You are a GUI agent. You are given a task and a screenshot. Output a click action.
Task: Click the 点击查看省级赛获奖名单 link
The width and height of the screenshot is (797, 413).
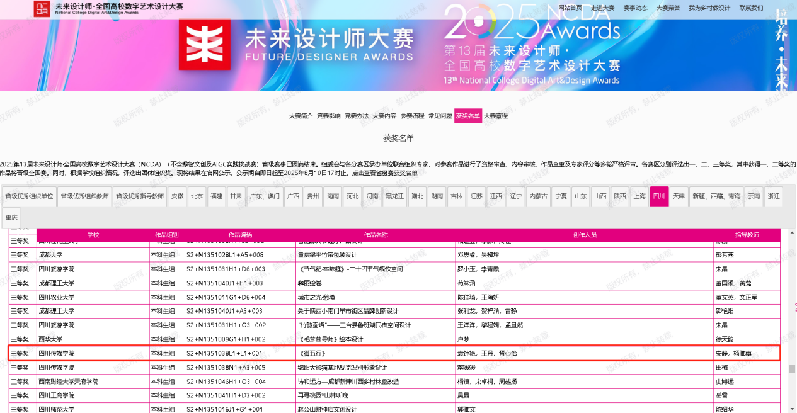coord(384,173)
